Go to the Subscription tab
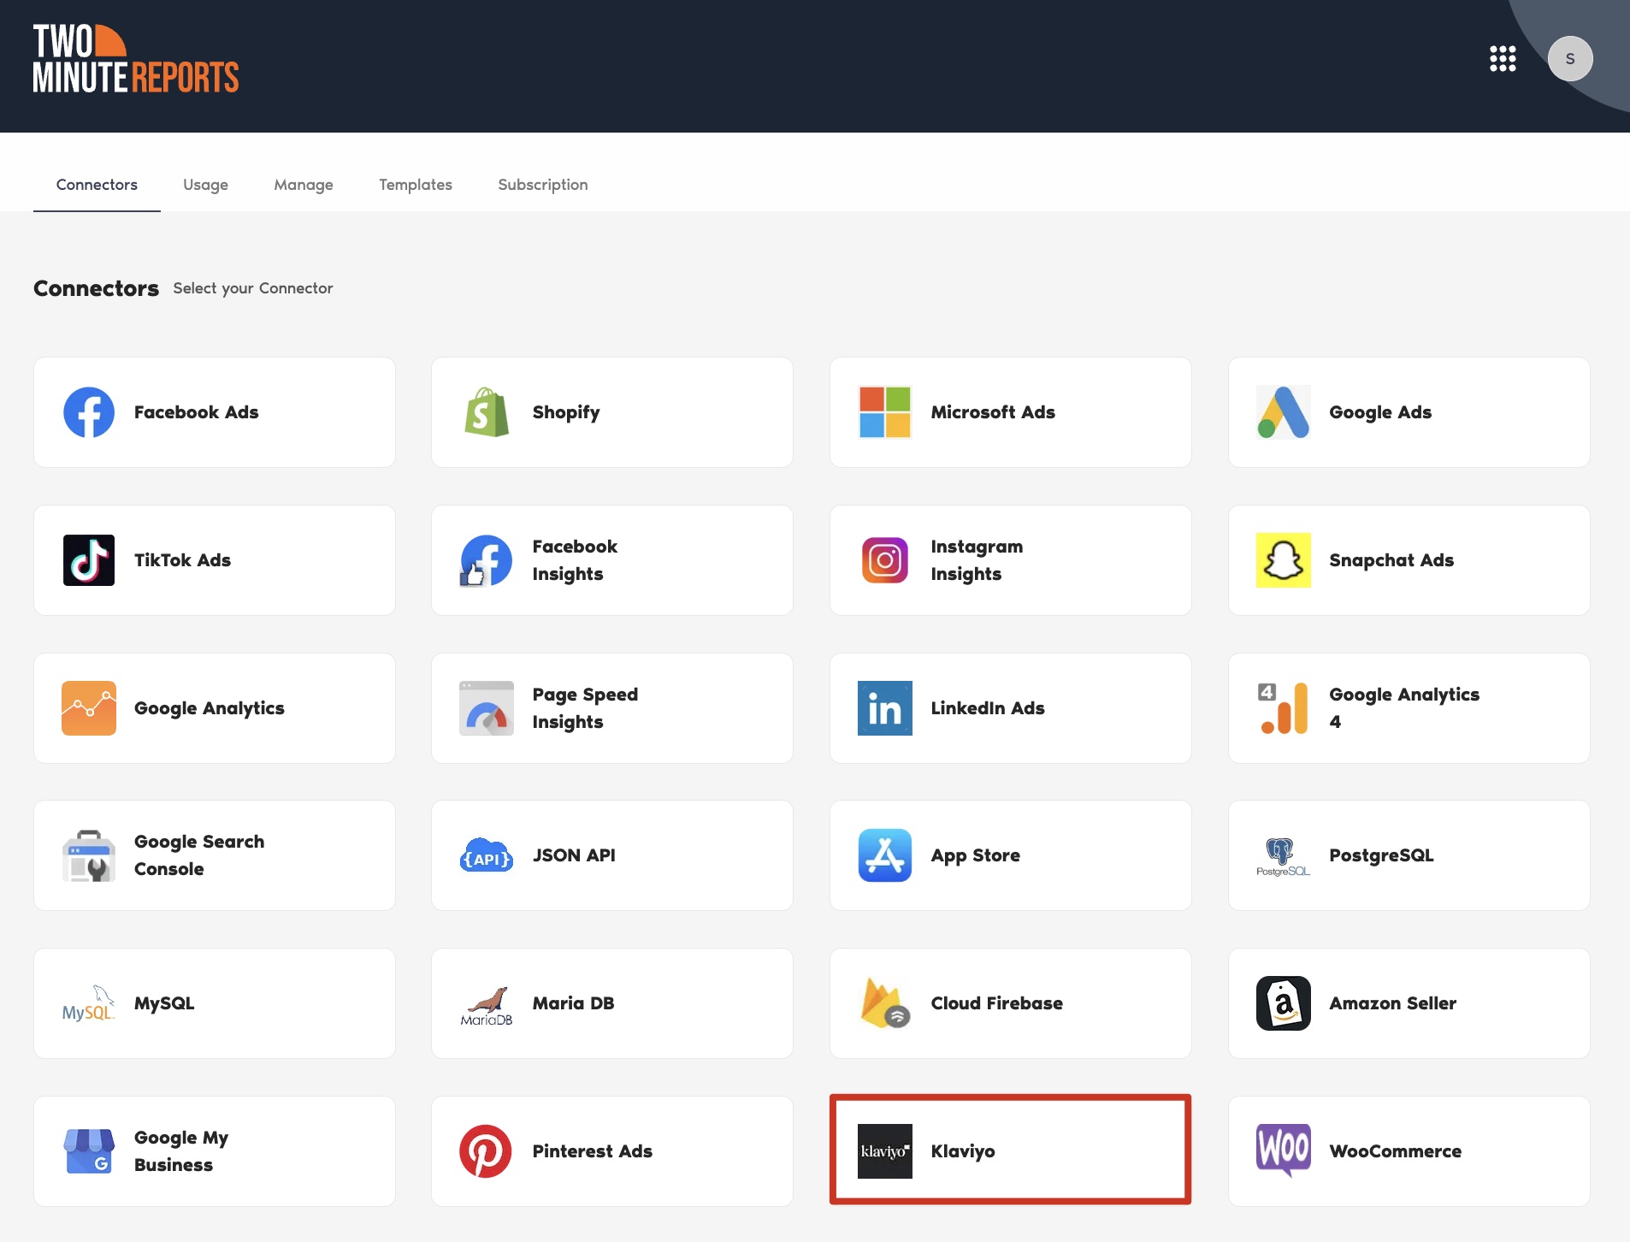1630x1242 pixels. 543,185
